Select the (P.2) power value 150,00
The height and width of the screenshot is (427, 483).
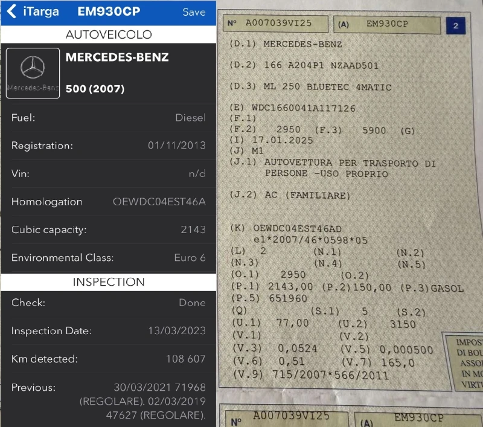[372, 287]
